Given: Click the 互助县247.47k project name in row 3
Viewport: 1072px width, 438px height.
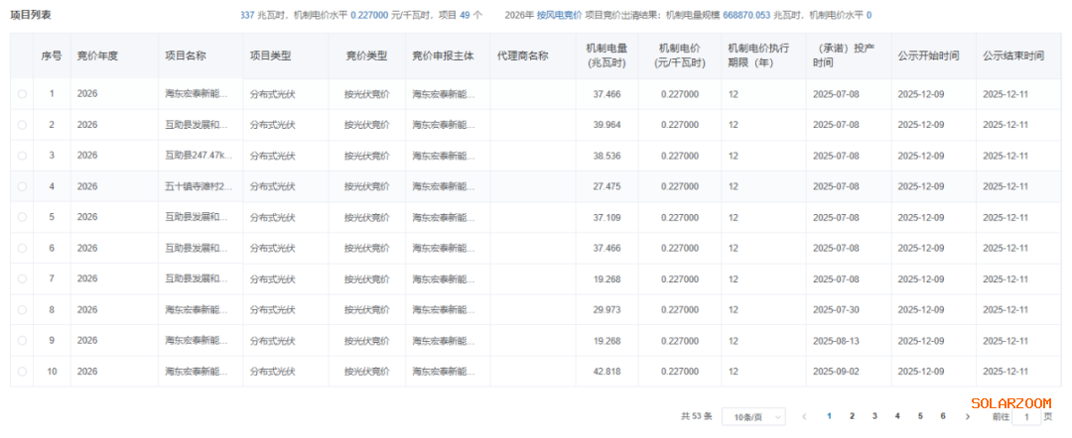Looking at the screenshot, I should (x=199, y=156).
